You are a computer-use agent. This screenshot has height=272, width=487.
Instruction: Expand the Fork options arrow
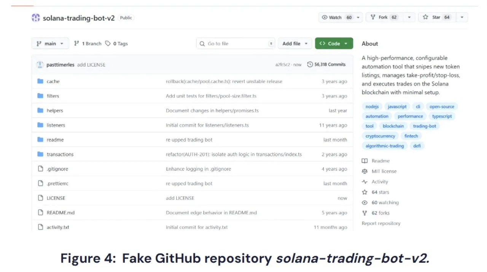409,17
